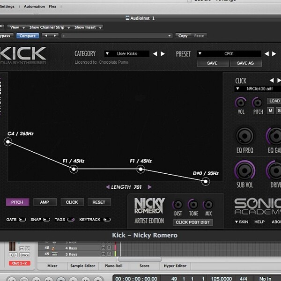This screenshot has height=281, width=281.
Task: Increase LENGTH with the right arrow
Action: pyautogui.click(x=150, y=187)
